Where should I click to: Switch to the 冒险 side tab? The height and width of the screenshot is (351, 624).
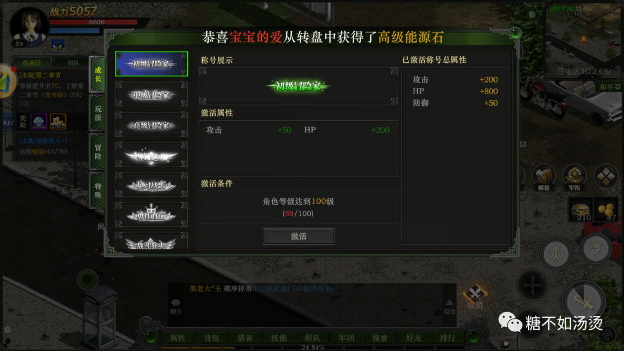pos(98,152)
